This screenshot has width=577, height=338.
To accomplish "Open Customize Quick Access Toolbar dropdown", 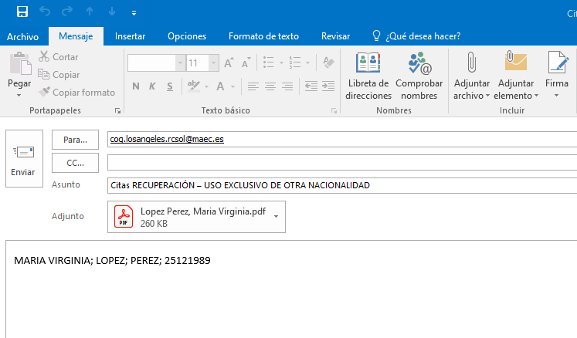I will click(x=134, y=13).
